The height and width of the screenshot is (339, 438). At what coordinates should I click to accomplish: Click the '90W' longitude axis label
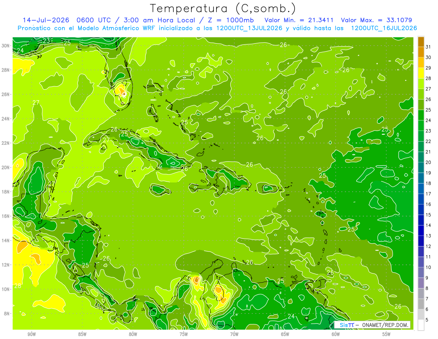32,334
